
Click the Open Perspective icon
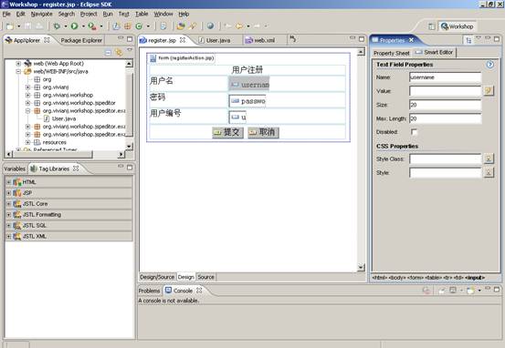tap(432, 26)
